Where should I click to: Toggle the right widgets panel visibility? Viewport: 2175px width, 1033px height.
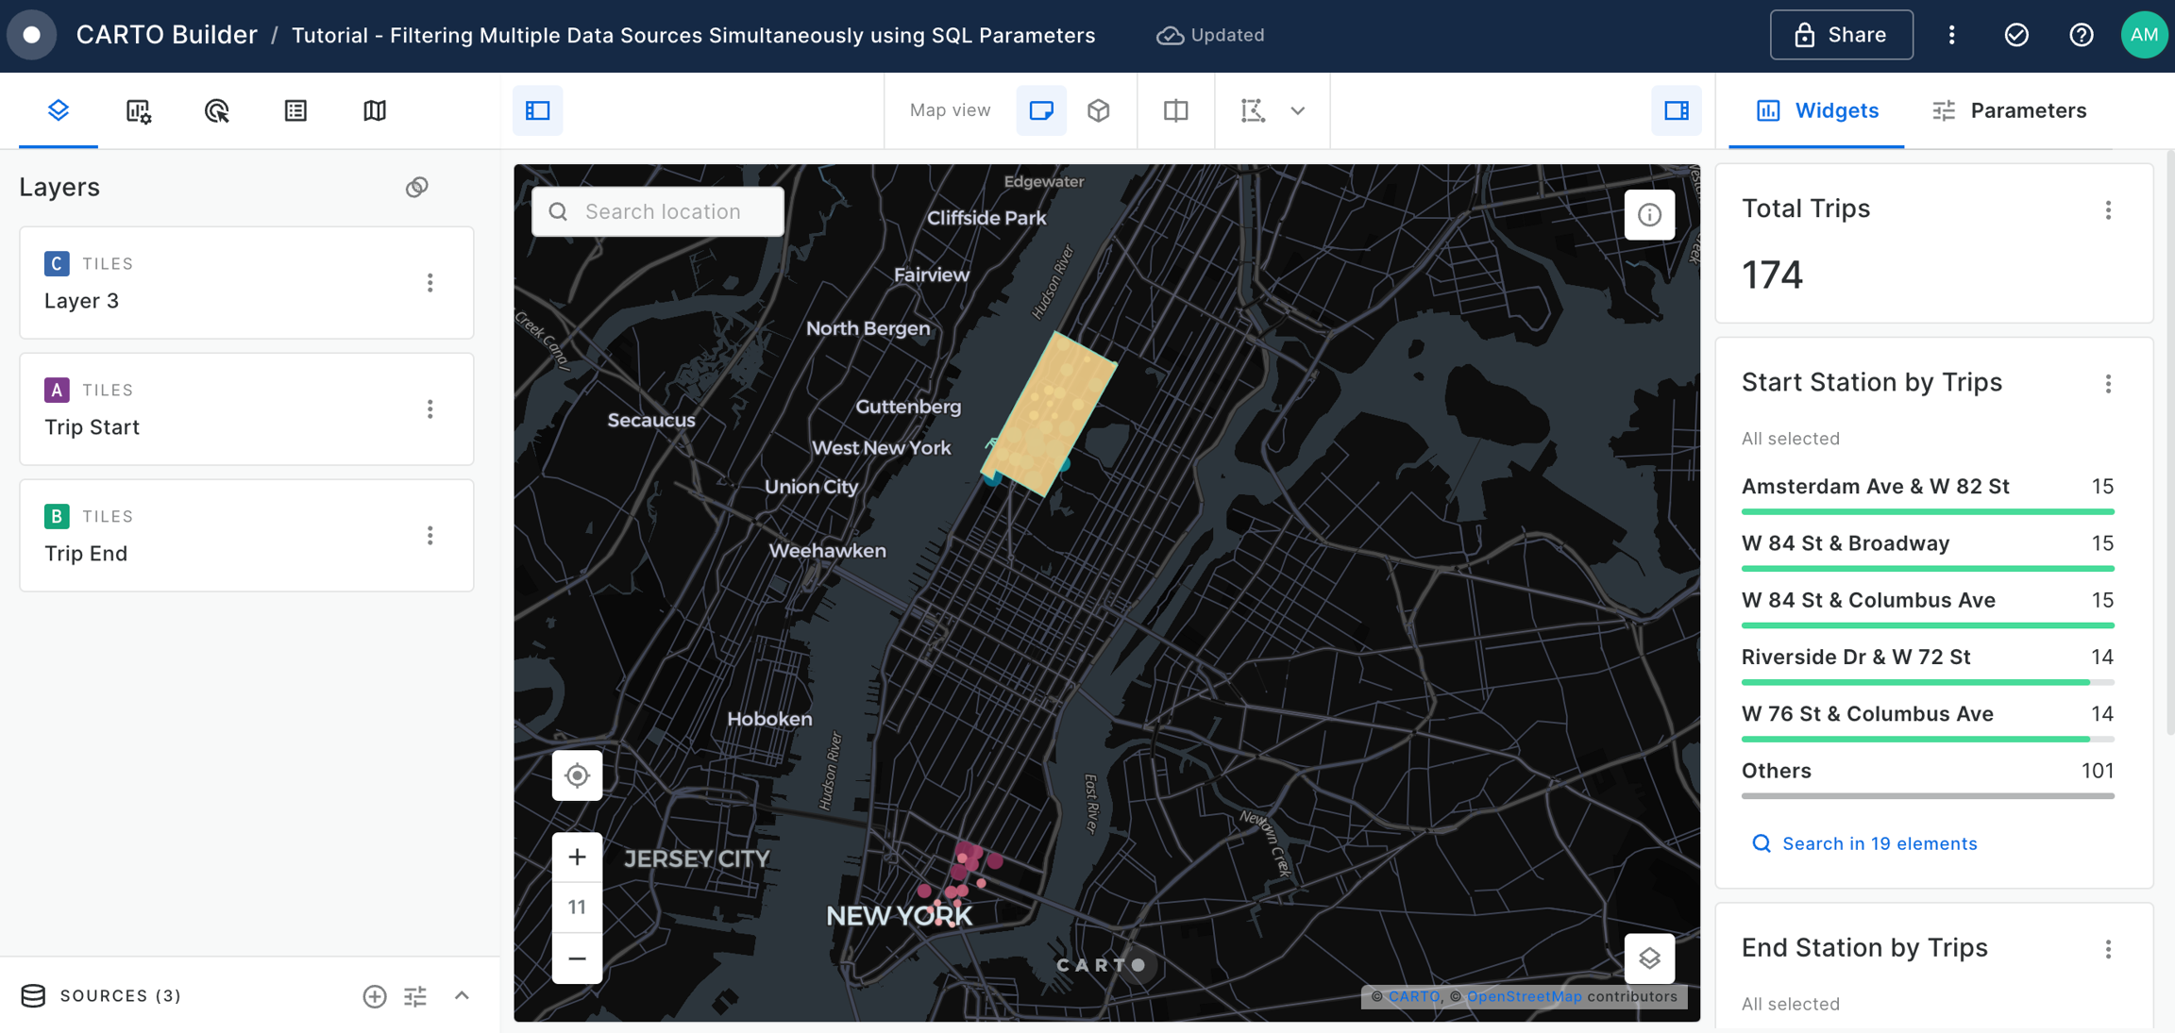pyautogui.click(x=1677, y=110)
